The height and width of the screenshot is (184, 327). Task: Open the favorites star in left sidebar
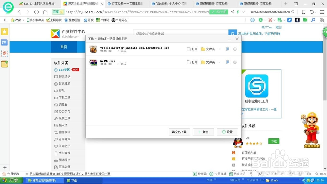click(x=5, y=31)
